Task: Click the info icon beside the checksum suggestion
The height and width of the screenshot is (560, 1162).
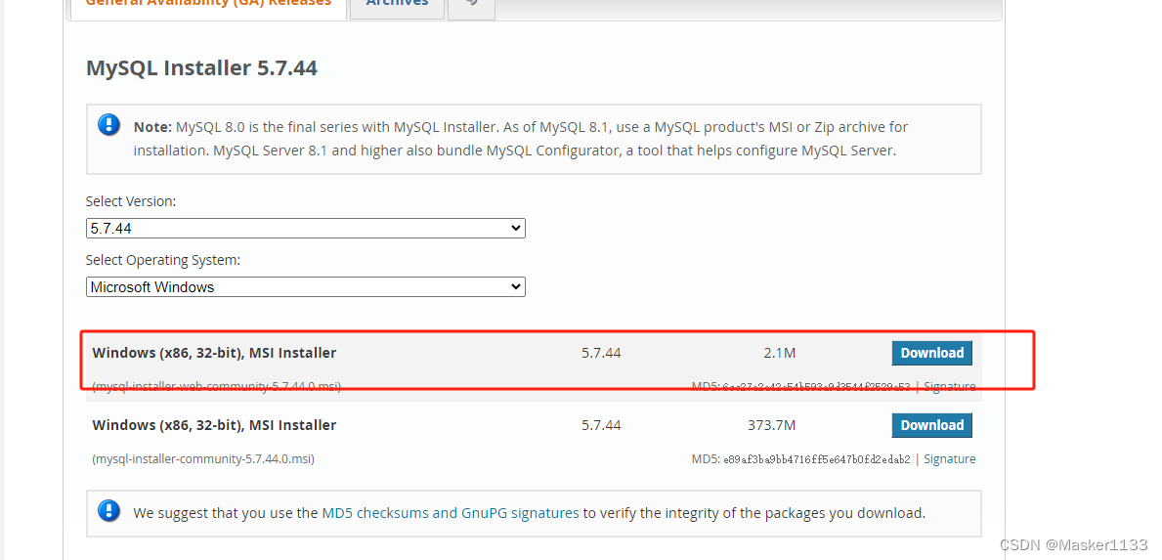Action: tap(108, 510)
